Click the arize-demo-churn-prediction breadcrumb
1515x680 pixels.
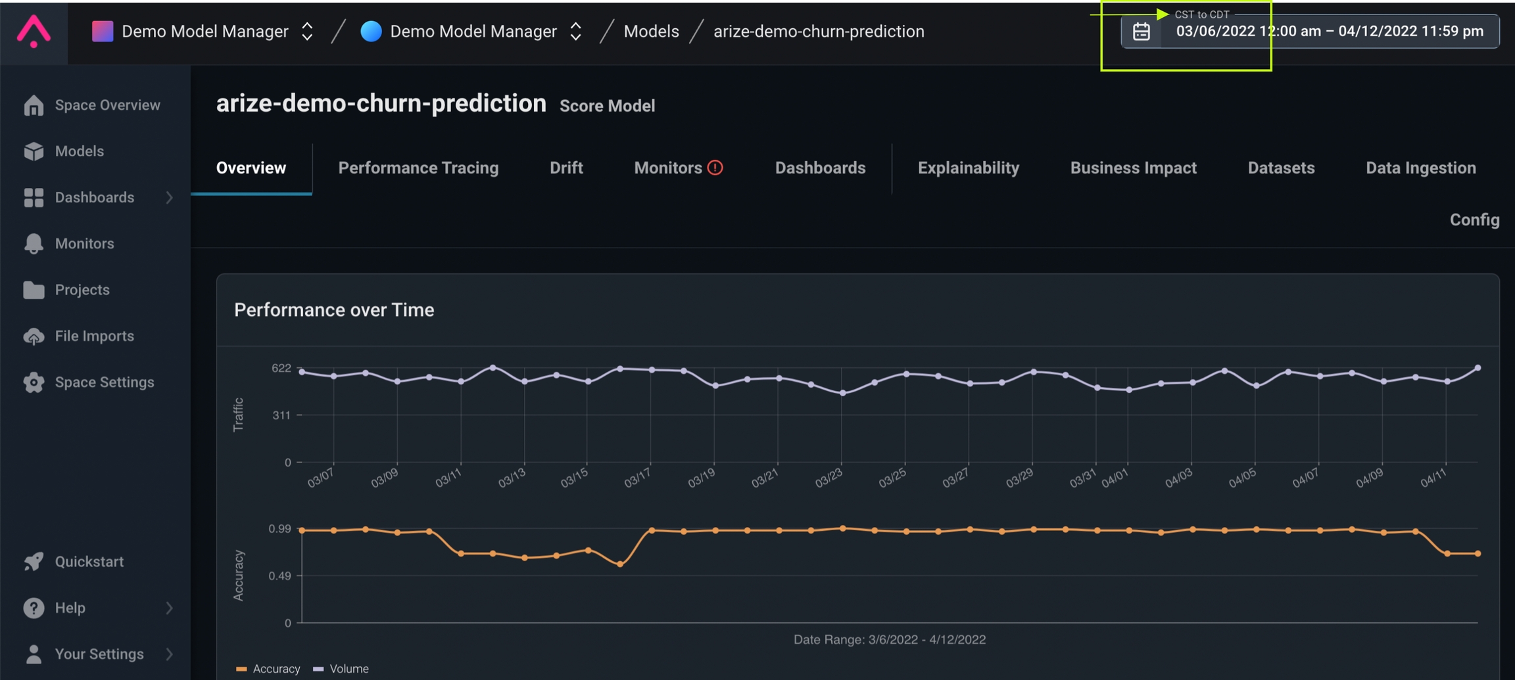(x=819, y=31)
